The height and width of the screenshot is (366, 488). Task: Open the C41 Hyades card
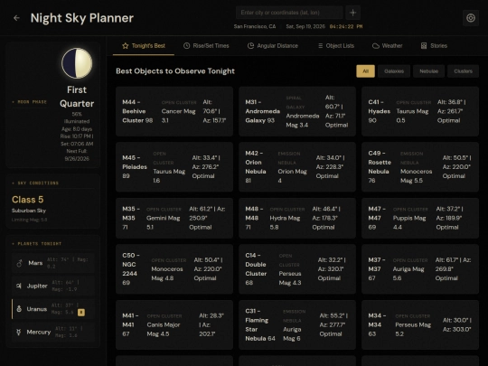(x=420, y=111)
